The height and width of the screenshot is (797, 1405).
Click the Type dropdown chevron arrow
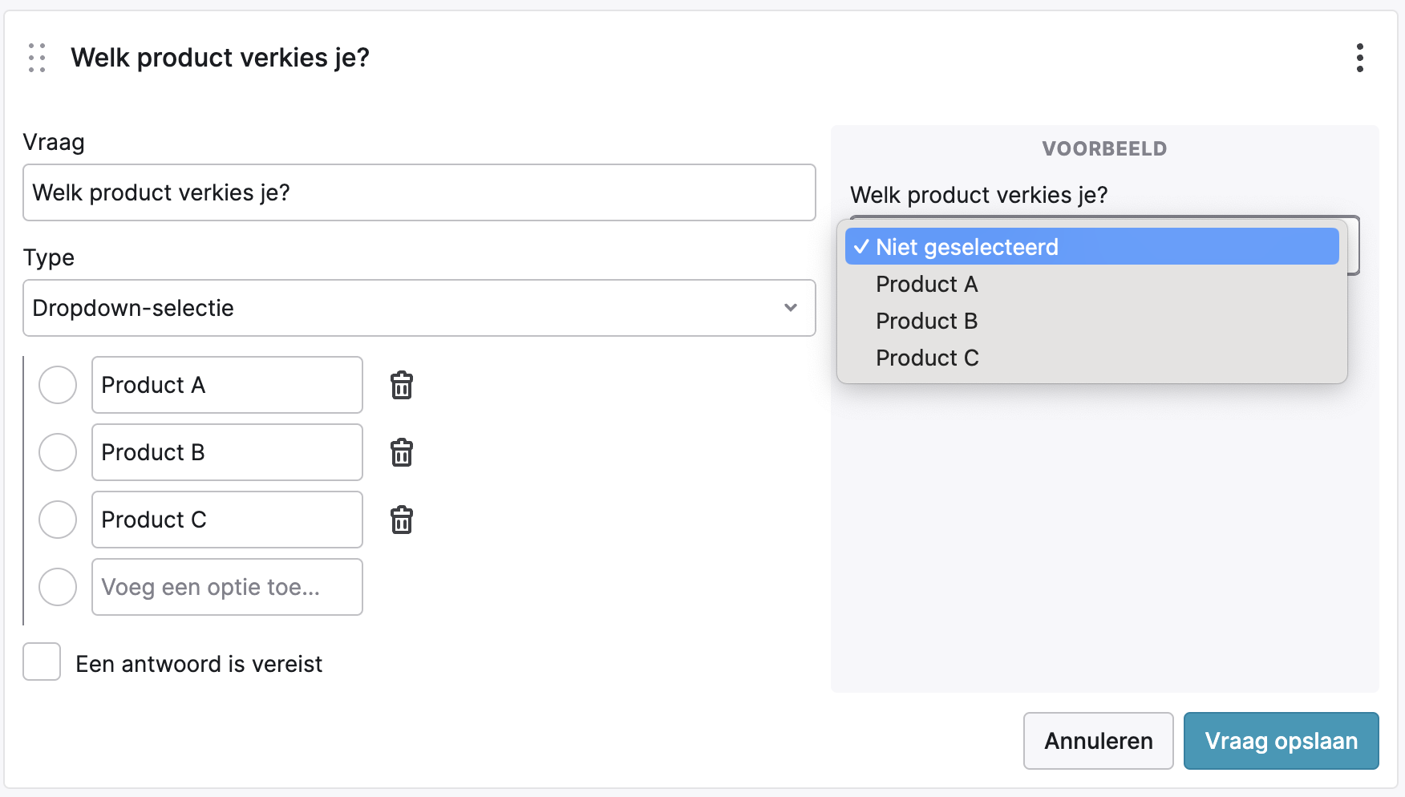[790, 308]
